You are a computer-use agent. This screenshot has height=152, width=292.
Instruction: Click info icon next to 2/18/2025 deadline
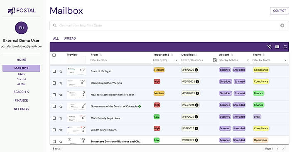coord(196,140)
